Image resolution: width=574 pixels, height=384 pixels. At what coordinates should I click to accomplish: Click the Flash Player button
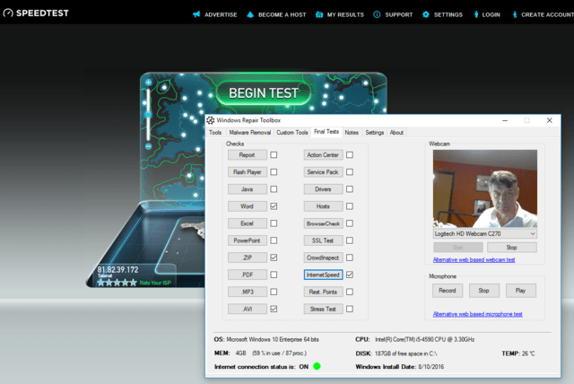click(248, 172)
